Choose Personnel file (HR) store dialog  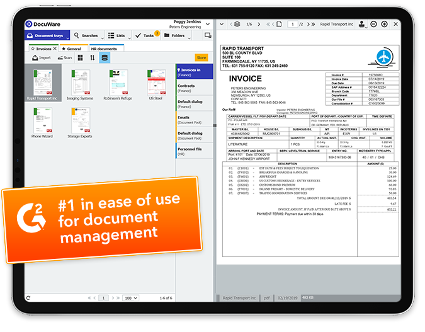tap(195, 151)
